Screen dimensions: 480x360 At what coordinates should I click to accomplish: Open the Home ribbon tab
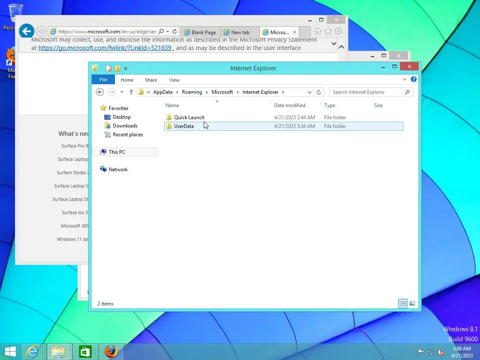(x=127, y=80)
